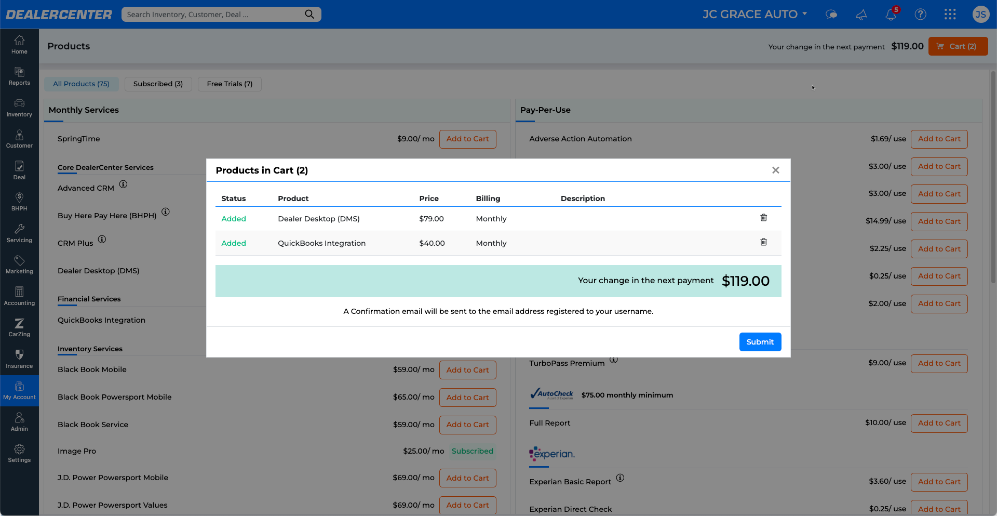Add TurboPass Premium to cart
997x516 pixels.
click(x=939, y=363)
